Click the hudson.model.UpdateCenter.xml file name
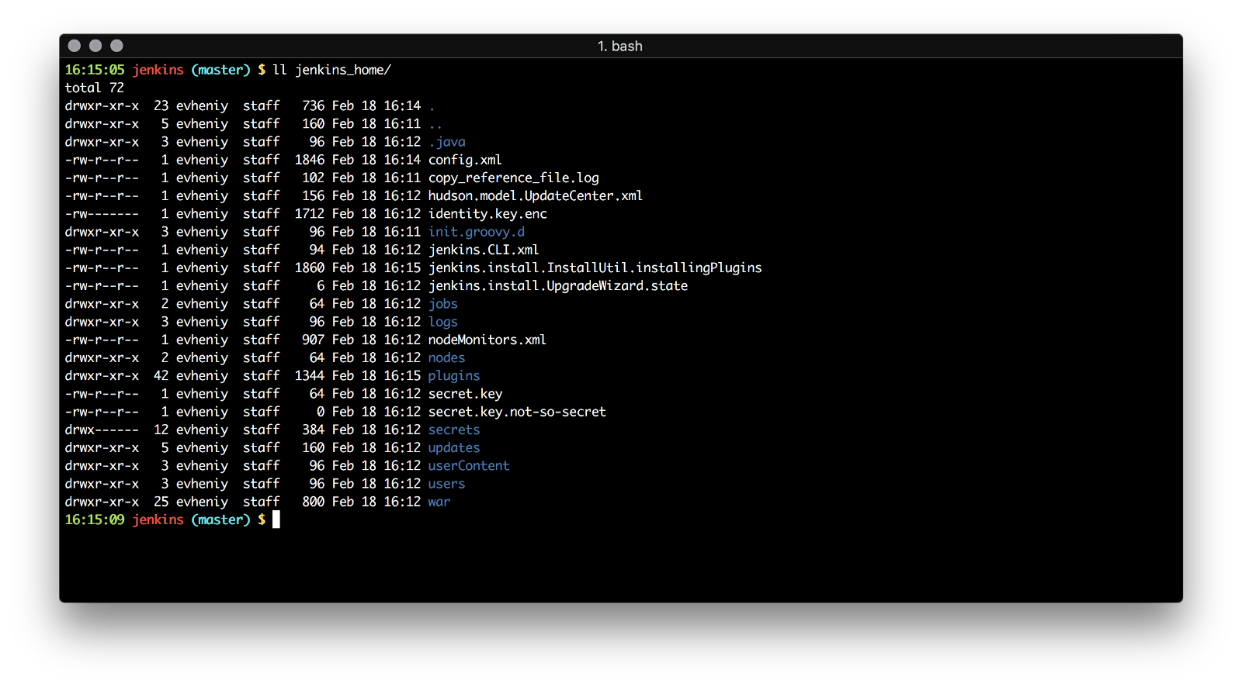1242x687 pixels. (x=536, y=196)
